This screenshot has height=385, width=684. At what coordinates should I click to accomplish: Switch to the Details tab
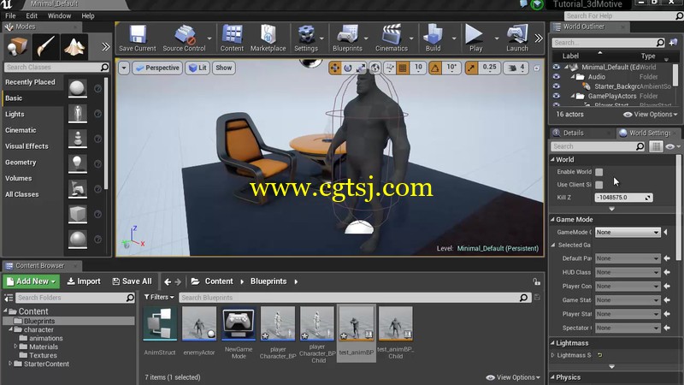pos(573,133)
